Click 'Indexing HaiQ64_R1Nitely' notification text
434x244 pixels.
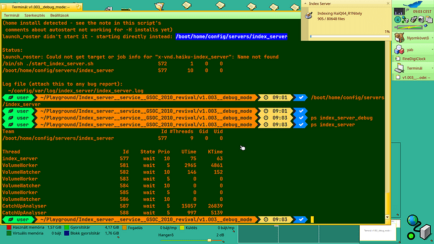340,13
